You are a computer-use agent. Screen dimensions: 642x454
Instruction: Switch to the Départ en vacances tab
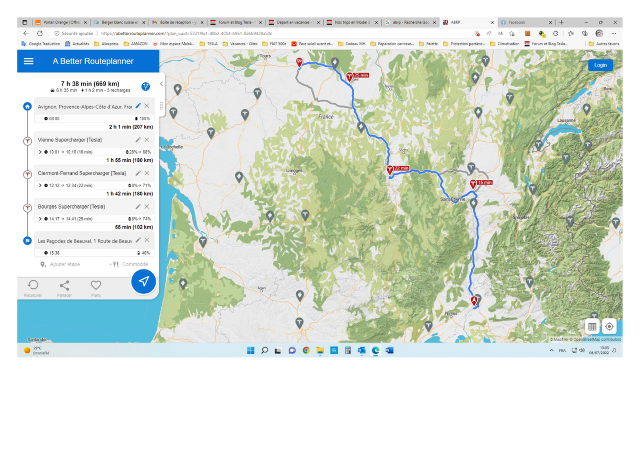coord(293,23)
